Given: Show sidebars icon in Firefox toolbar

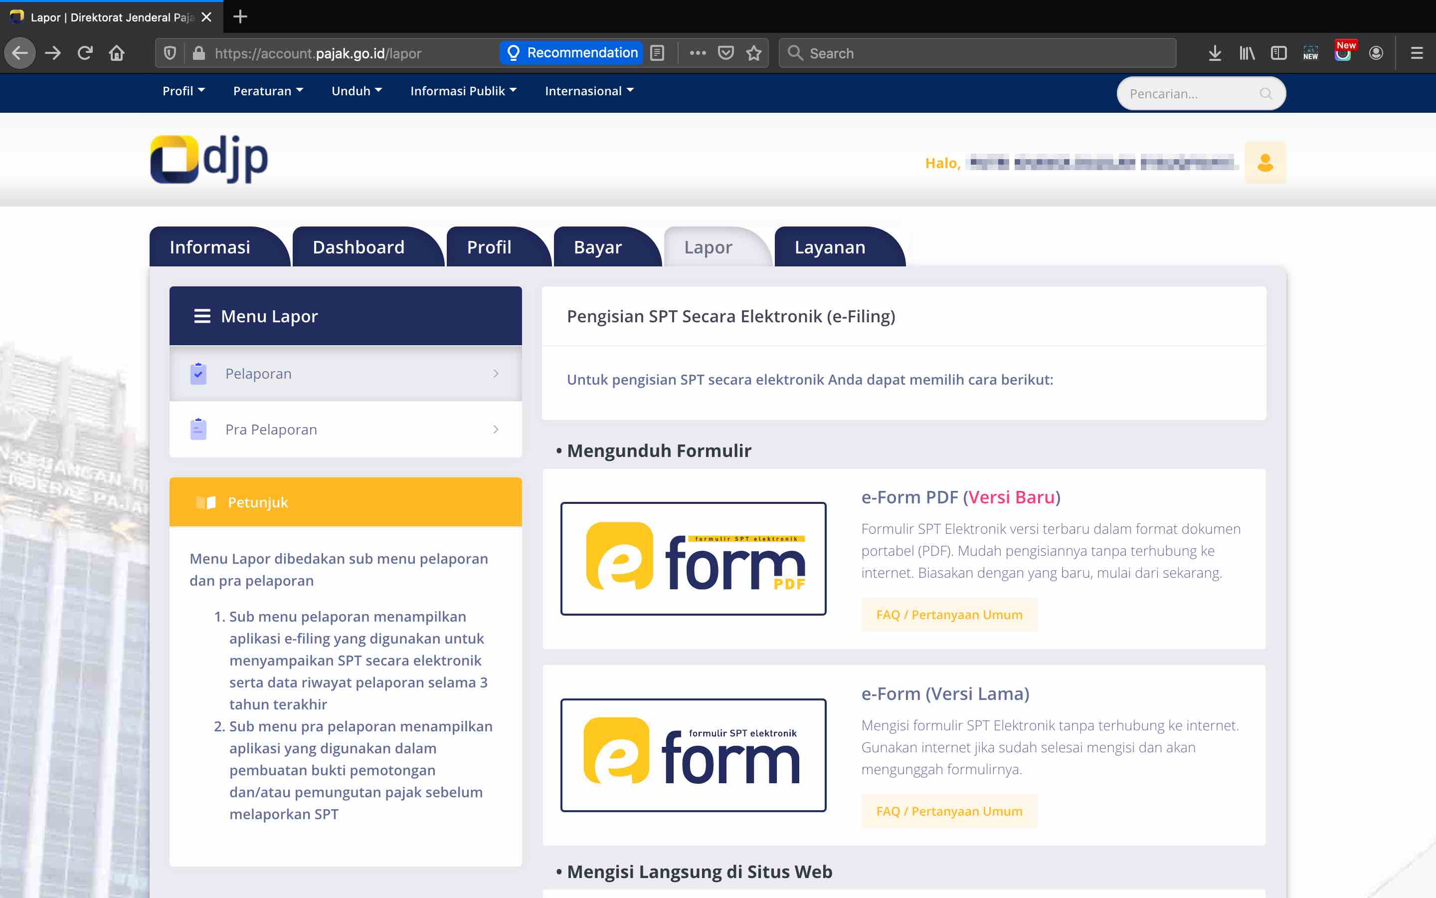Looking at the screenshot, I should [x=1278, y=53].
